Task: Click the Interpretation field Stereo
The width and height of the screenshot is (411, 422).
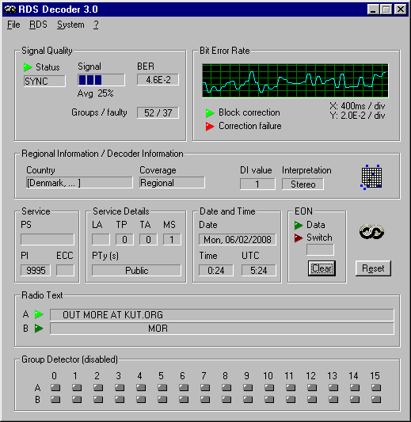Action: click(303, 184)
